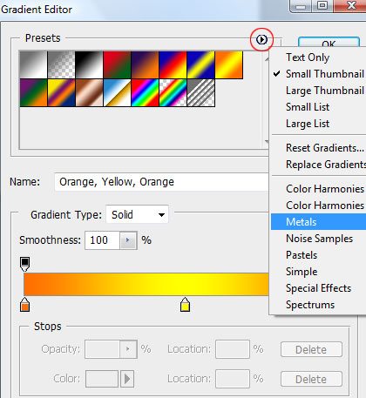Open the Smoothness slider popup arrow

pyautogui.click(x=128, y=240)
